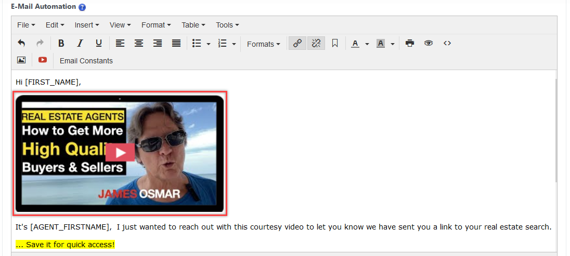
Task: Open the text color picker arrow
Action: [x=367, y=44]
